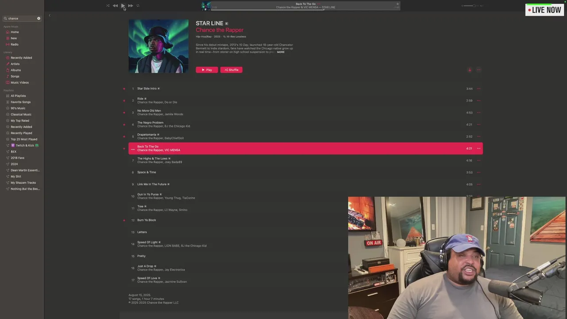
Task: Click the red Play button
Action: click(207, 70)
